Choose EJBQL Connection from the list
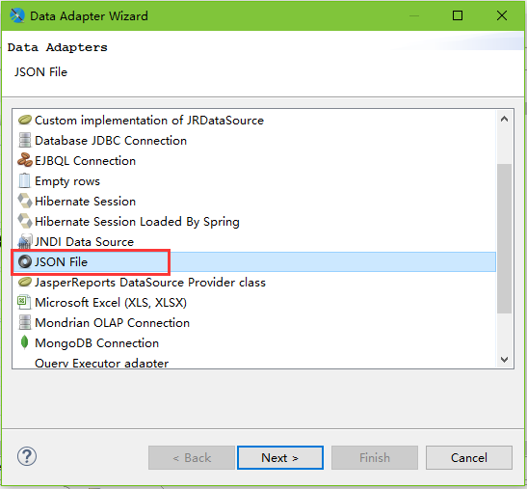 [85, 160]
